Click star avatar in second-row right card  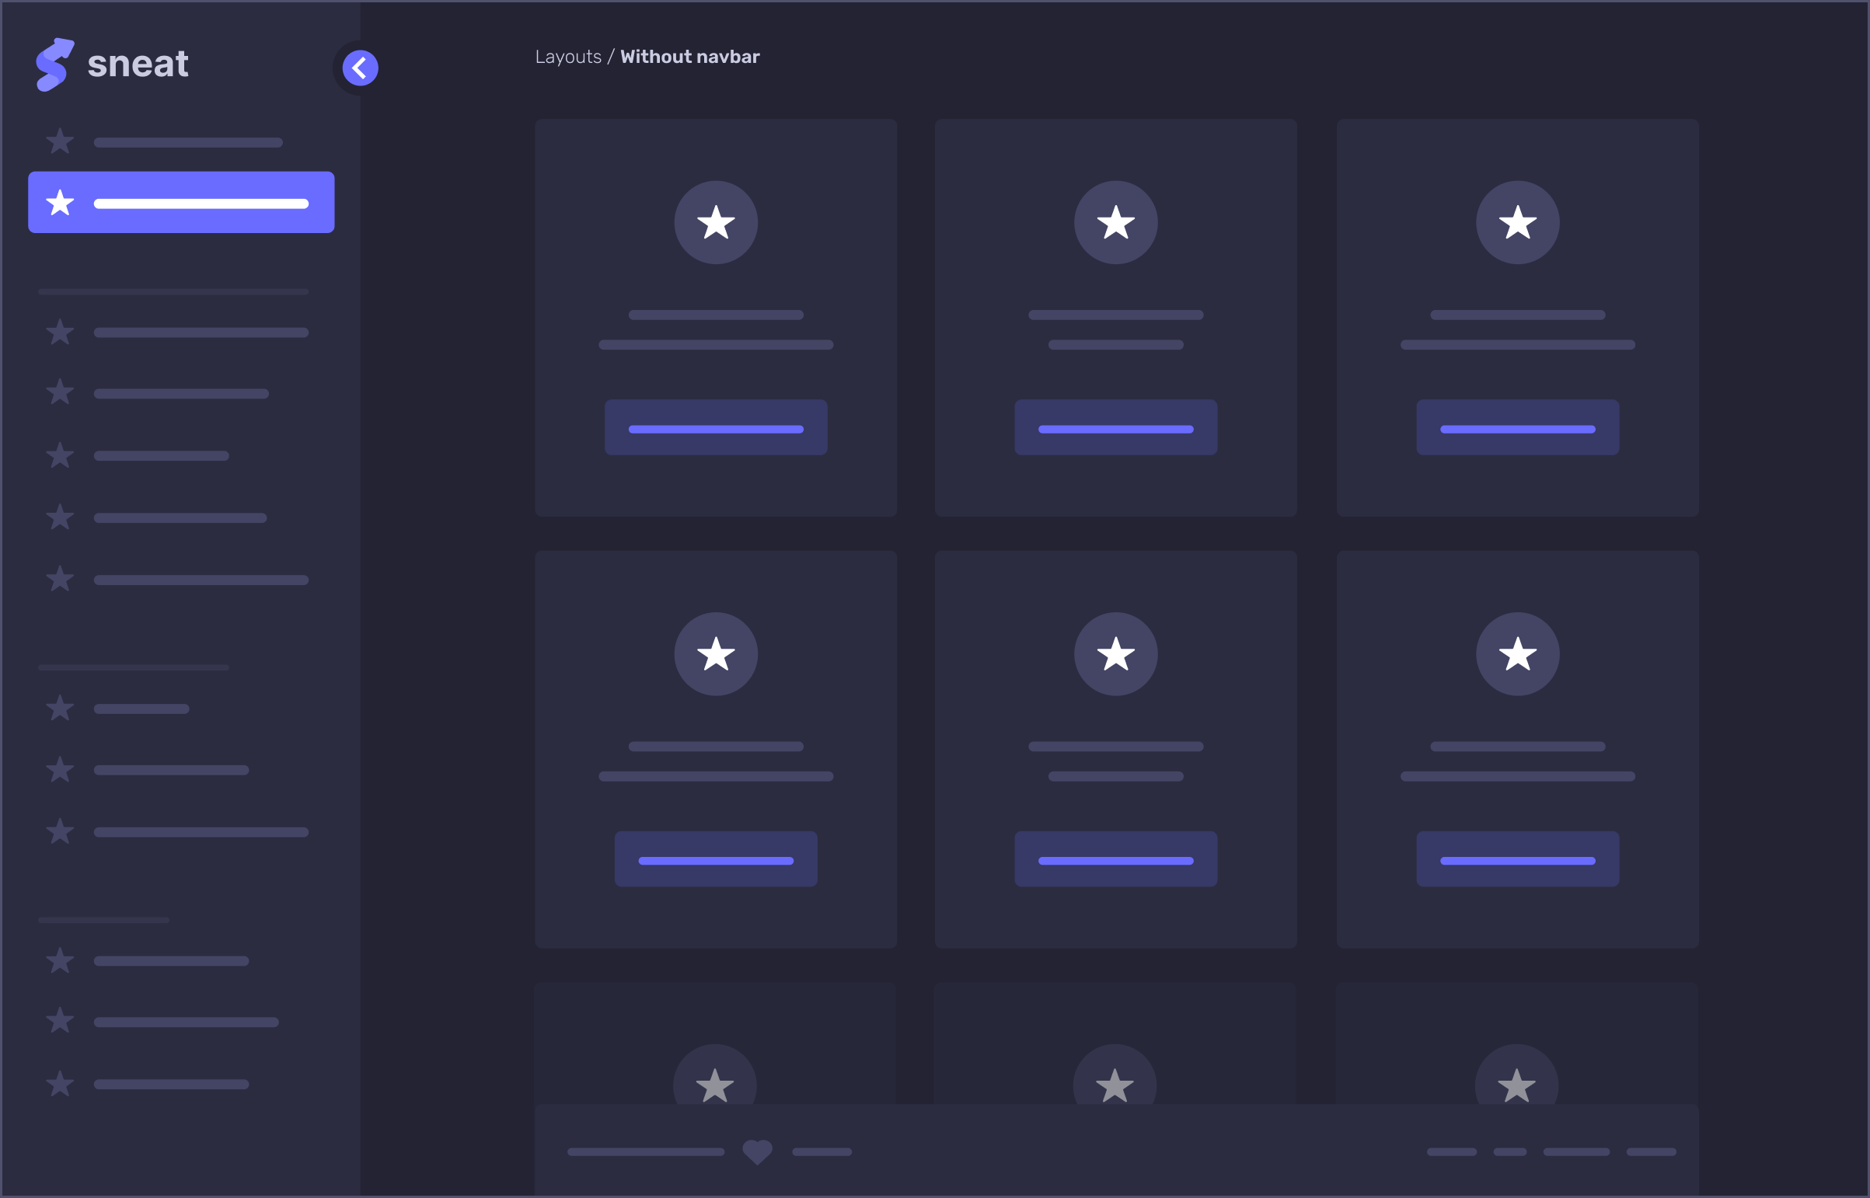point(1516,654)
